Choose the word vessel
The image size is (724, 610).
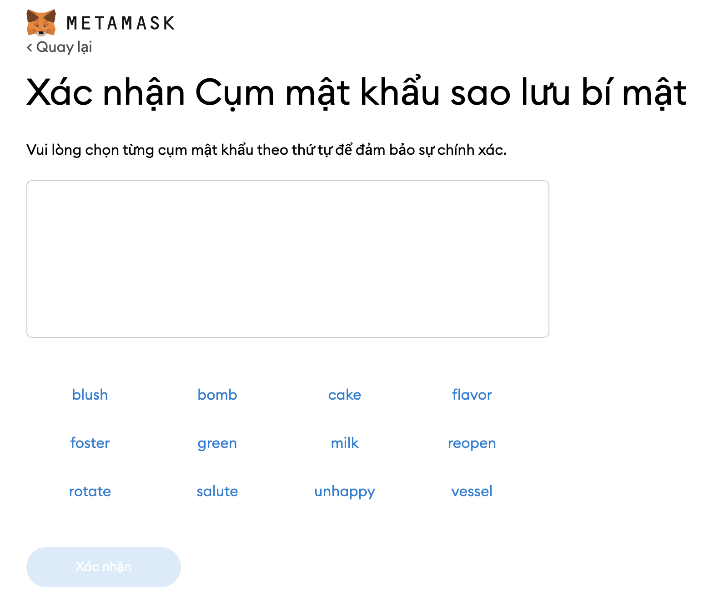click(472, 491)
